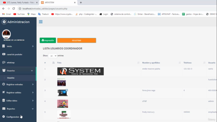Click the Reportes envelope icon
The width and height of the screenshot is (217, 122).
pyautogui.click(x=4, y=108)
